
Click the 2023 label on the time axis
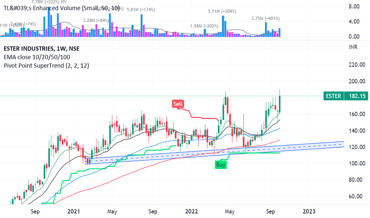(309, 211)
